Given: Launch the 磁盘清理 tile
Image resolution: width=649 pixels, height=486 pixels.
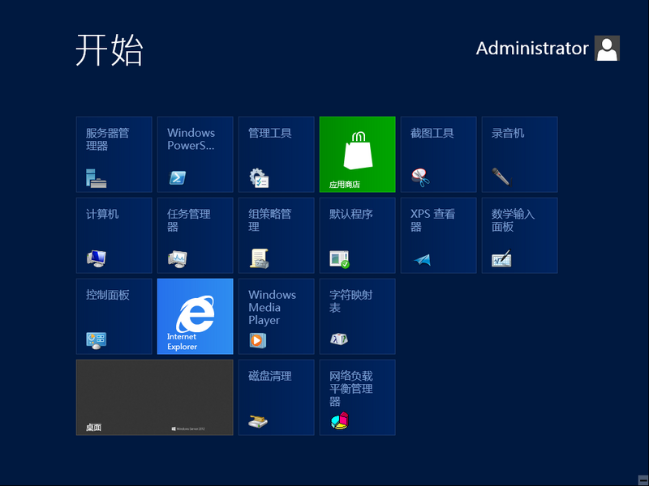Looking at the screenshot, I should (x=276, y=397).
